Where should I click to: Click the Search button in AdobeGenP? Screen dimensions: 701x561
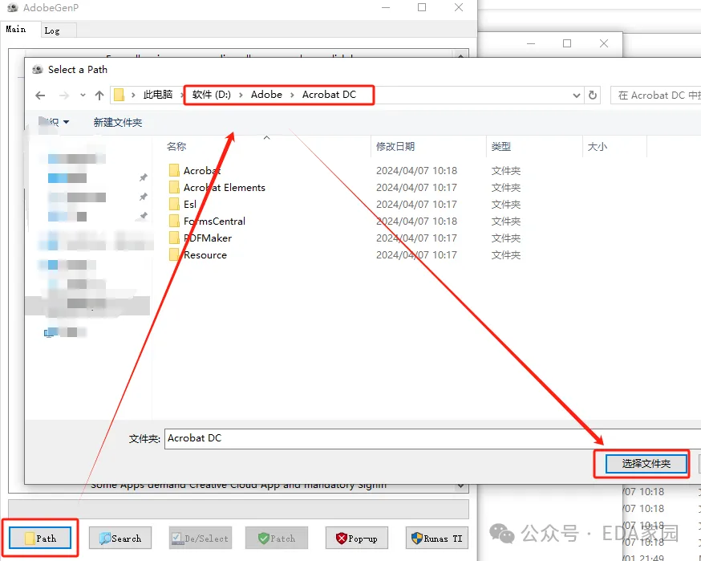(x=120, y=538)
